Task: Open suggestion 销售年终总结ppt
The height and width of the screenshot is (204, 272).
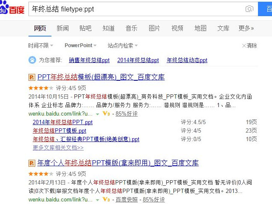Action: (x=89, y=60)
